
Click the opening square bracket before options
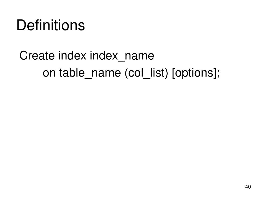tap(174, 73)
